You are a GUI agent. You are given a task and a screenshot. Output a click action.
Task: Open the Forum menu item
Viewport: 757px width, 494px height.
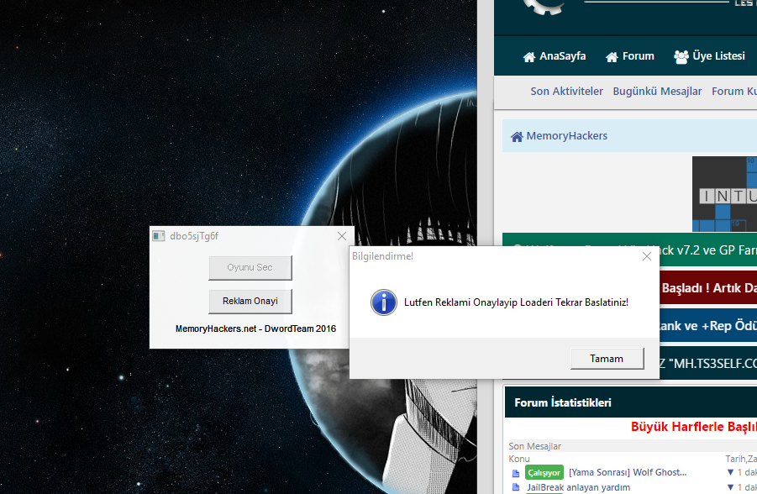pyautogui.click(x=639, y=56)
